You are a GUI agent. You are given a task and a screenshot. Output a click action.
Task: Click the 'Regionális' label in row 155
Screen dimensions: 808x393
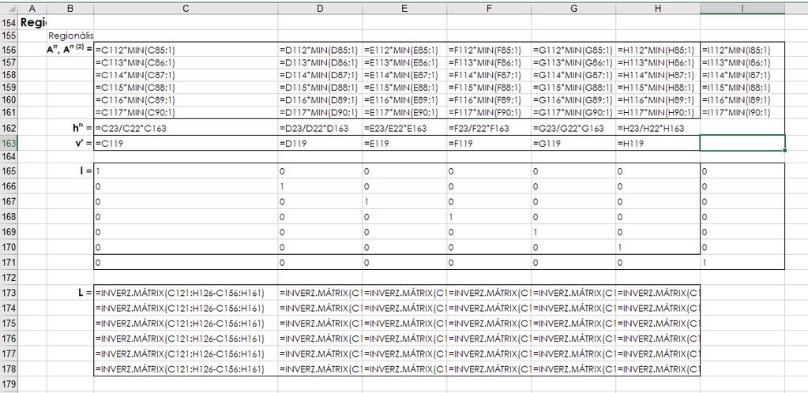coord(71,36)
